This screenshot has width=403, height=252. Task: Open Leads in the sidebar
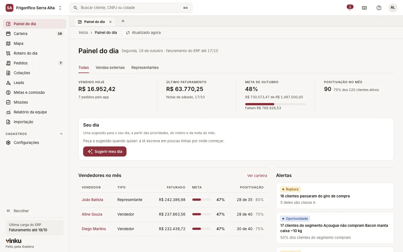(x=34, y=83)
